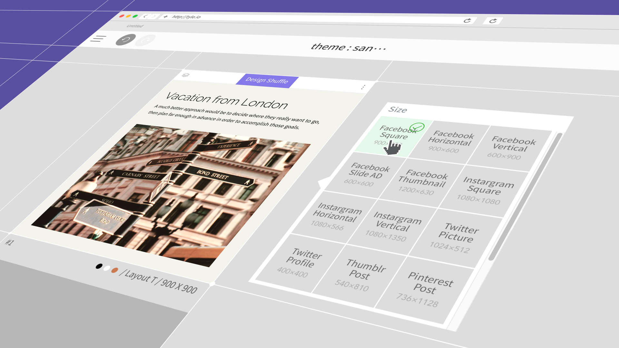Open the theme selector in the header
The height and width of the screenshot is (348, 619).
coord(348,48)
